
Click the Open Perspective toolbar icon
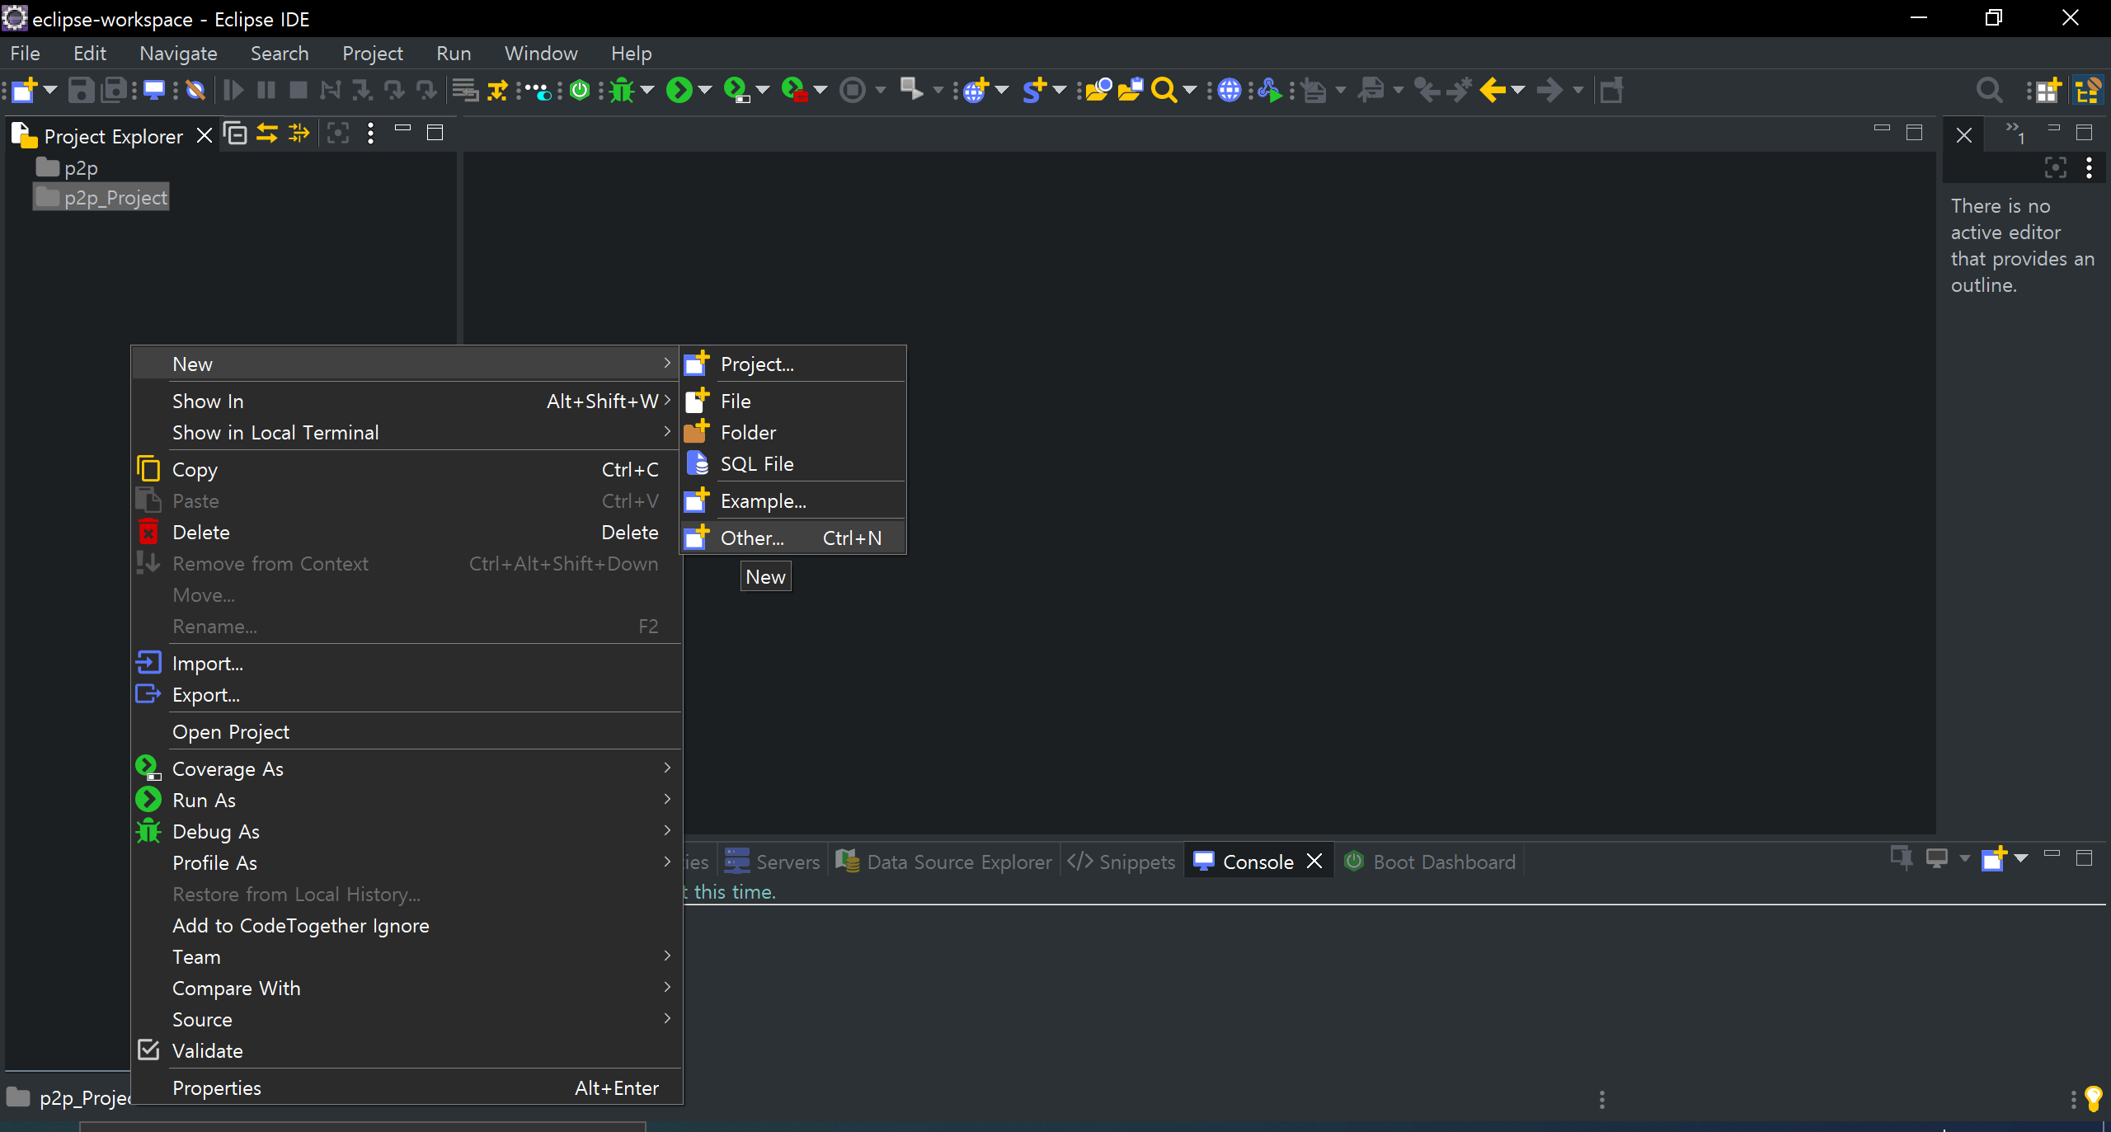[2047, 90]
